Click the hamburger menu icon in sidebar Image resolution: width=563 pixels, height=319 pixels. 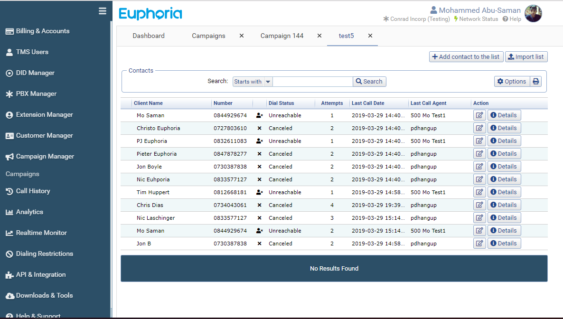pos(103,11)
